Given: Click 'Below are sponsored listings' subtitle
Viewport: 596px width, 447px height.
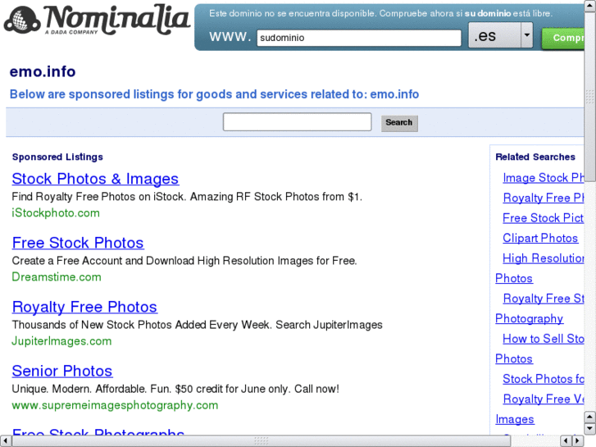Looking at the screenshot, I should (x=214, y=94).
